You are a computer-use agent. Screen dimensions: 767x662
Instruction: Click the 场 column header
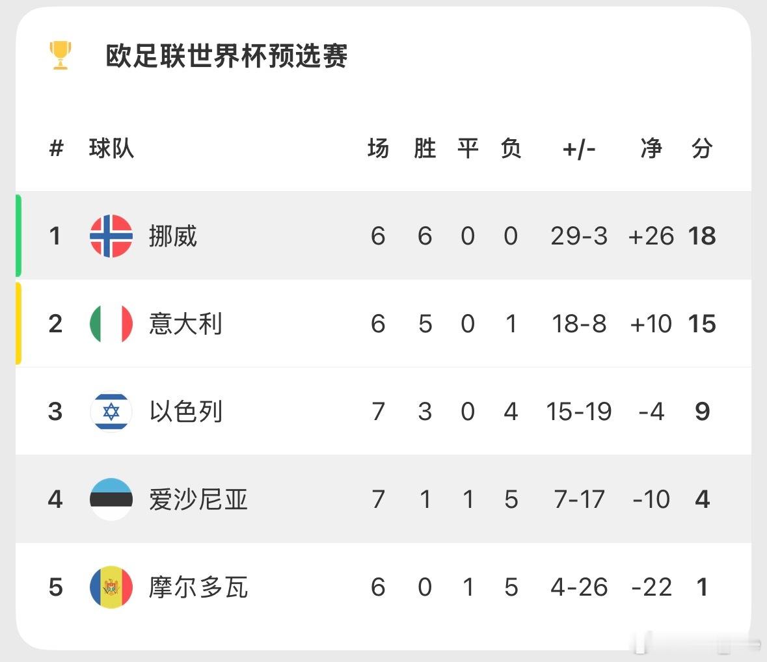[378, 149]
